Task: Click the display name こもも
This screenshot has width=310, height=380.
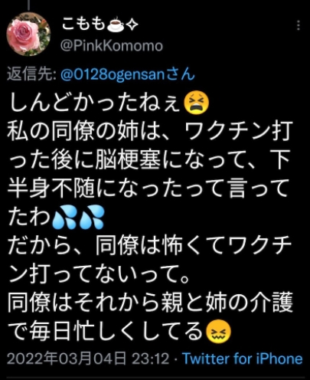Action: pyautogui.click(x=83, y=25)
